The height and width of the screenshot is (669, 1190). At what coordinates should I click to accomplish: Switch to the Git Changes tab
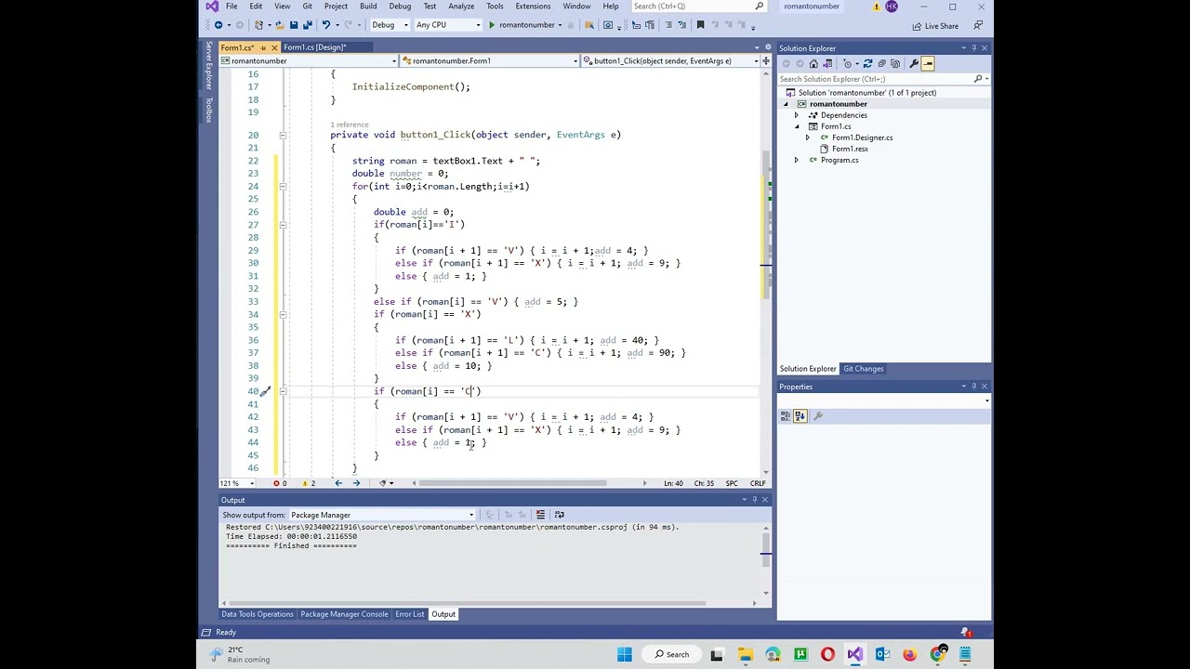pyautogui.click(x=863, y=369)
